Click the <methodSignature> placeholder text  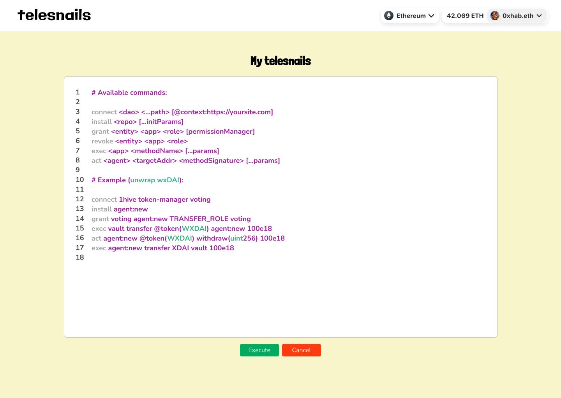(x=211, y=161)
